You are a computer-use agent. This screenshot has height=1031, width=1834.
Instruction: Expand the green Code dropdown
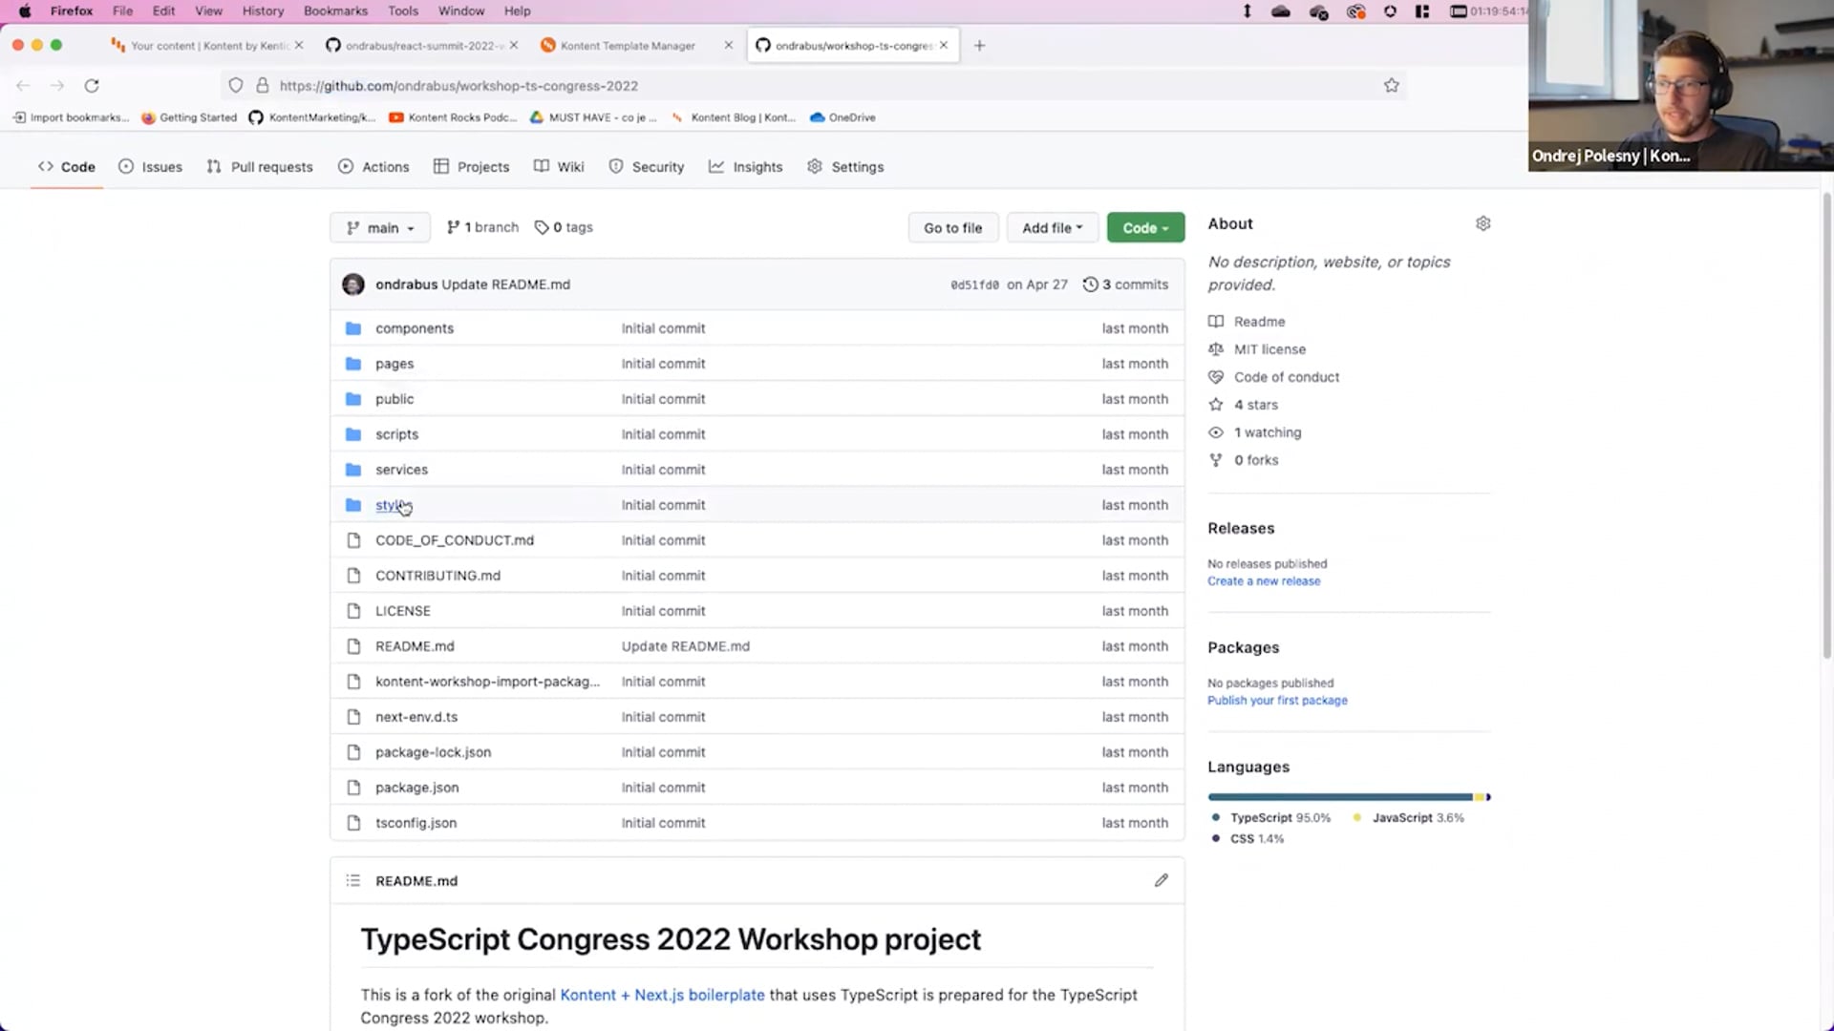pos(1145,227)
